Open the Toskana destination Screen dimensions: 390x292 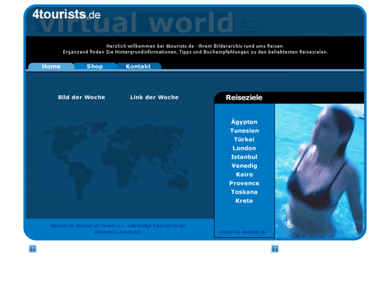244,192
